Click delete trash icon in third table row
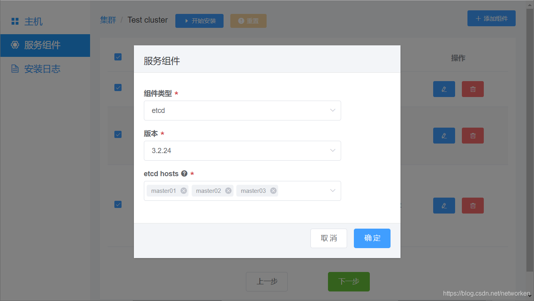 click(473, 206)
